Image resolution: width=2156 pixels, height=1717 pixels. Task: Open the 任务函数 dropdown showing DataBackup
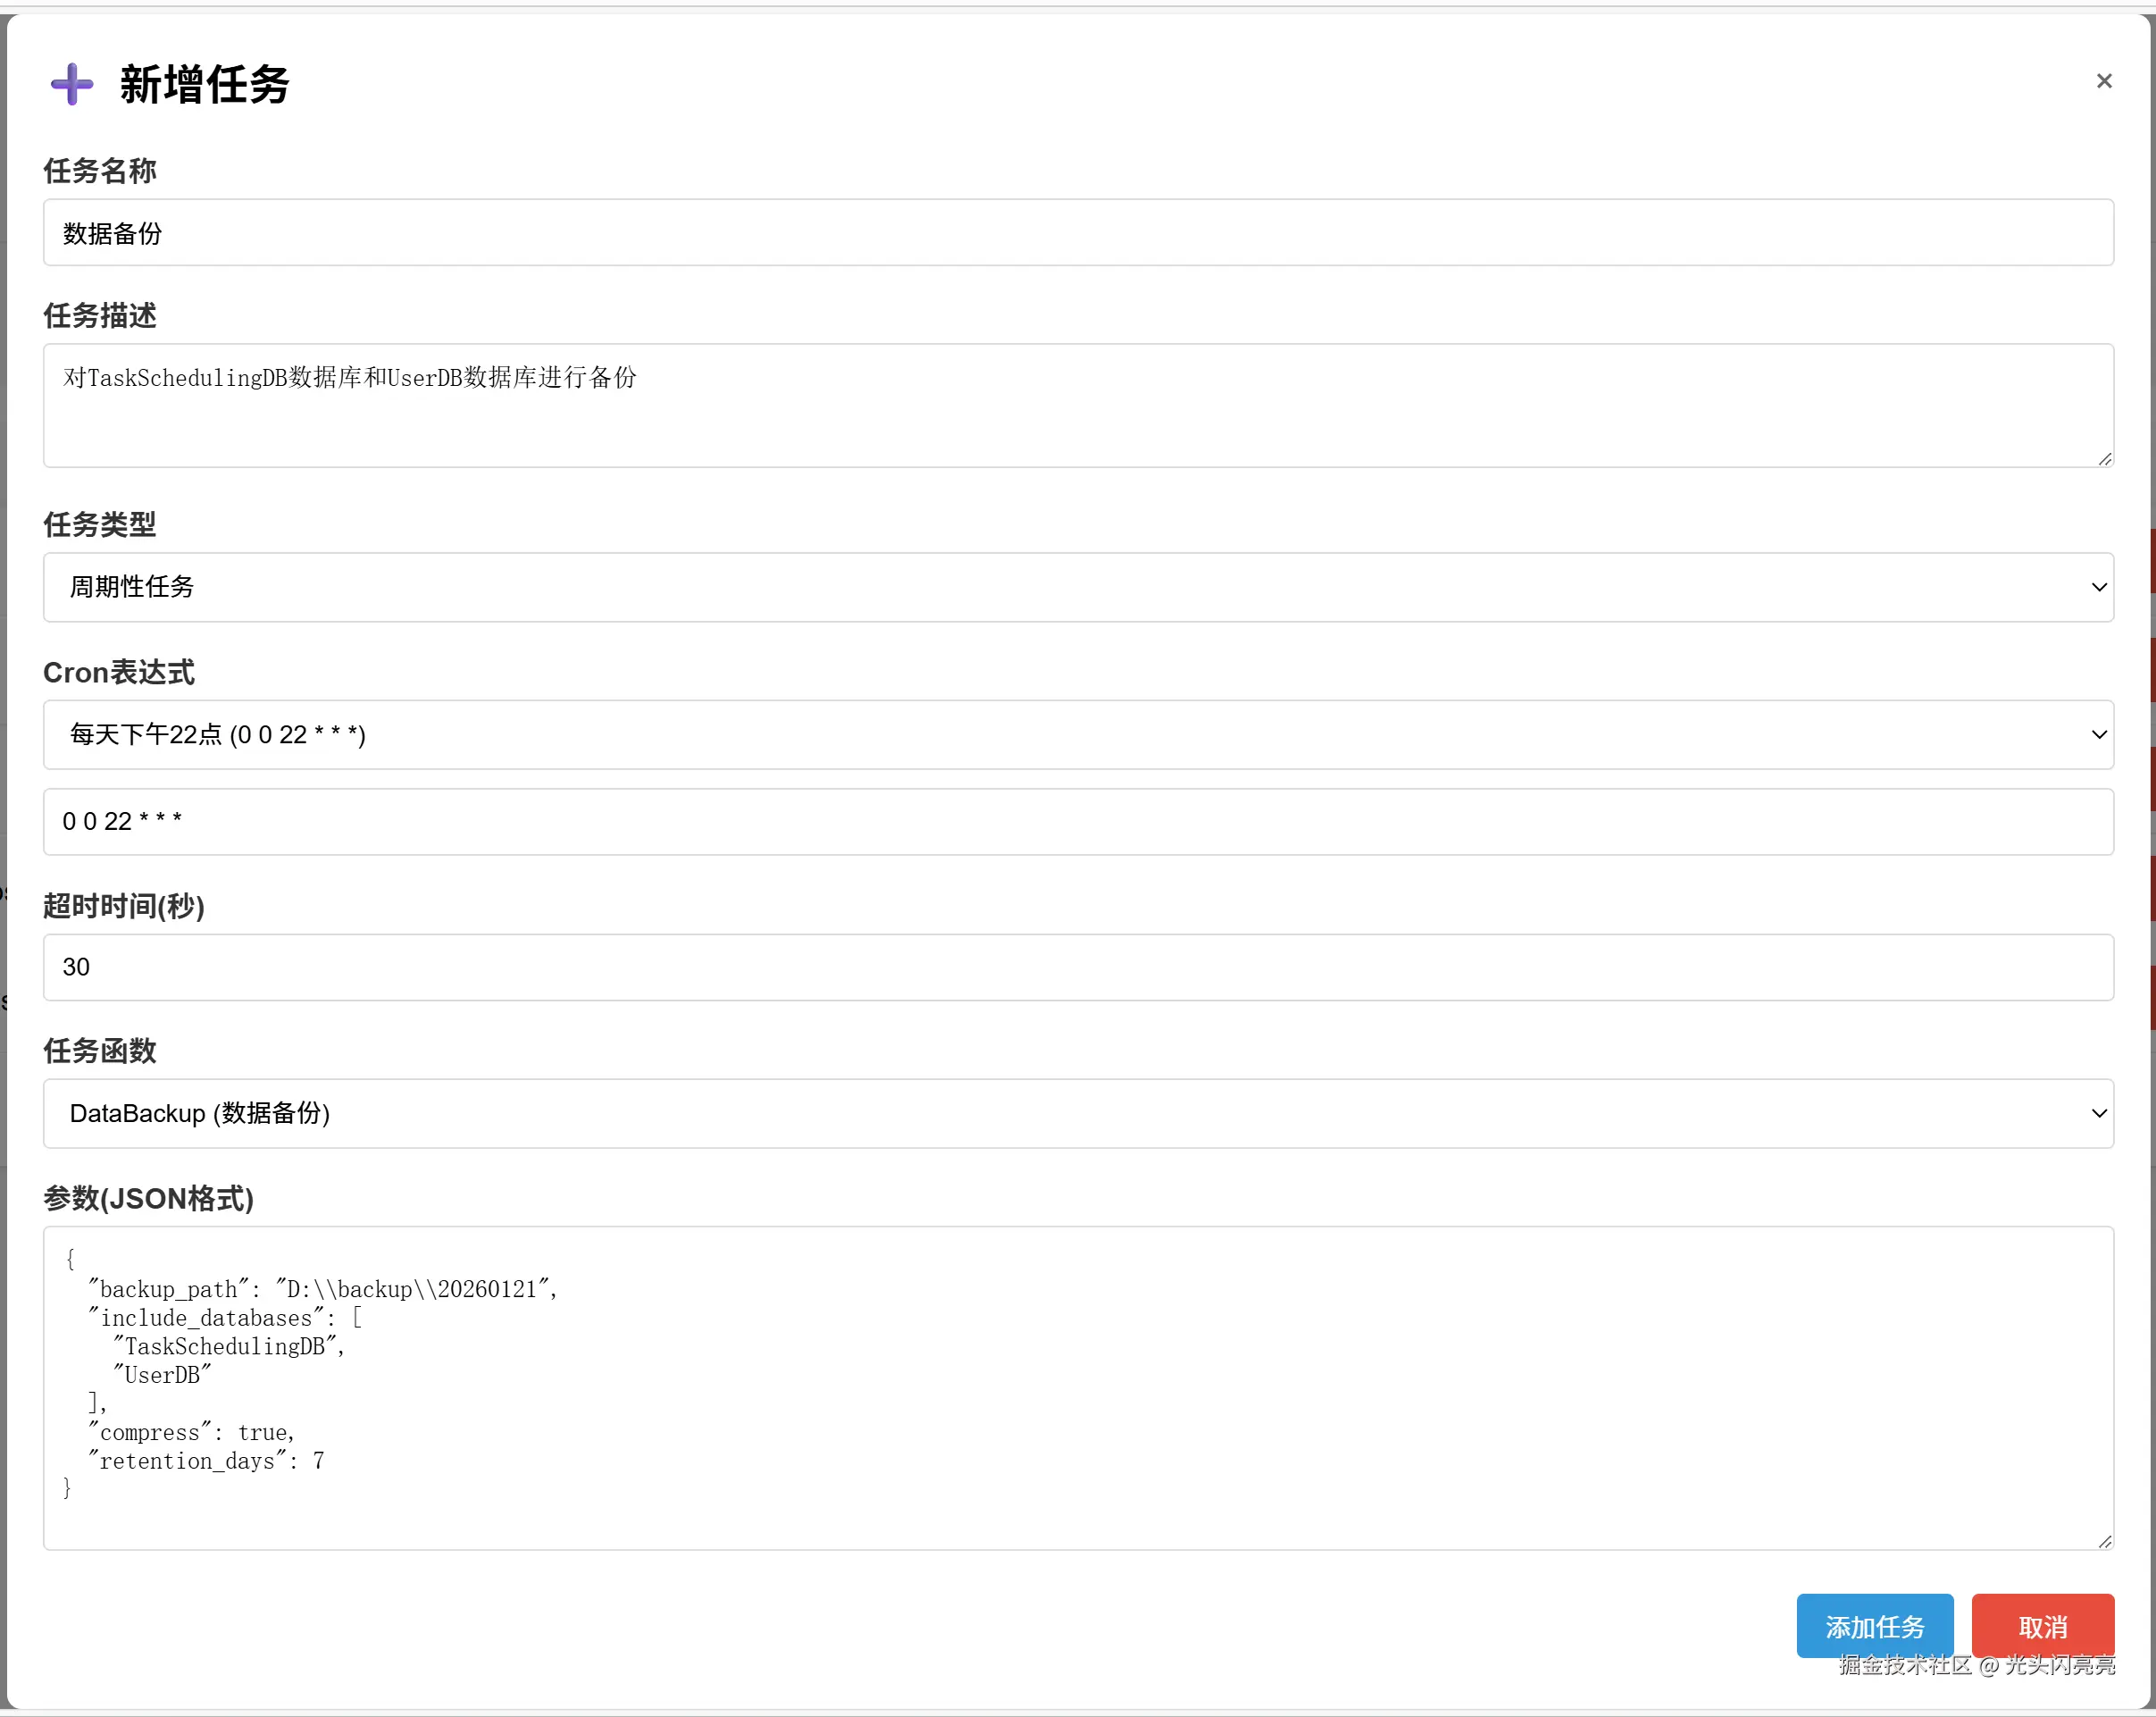click(1077, 1113)
